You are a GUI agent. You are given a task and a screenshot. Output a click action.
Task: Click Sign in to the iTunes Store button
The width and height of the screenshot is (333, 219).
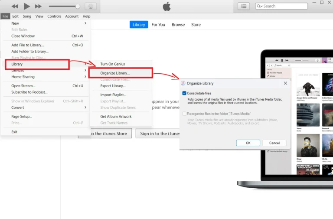[157, 134]
